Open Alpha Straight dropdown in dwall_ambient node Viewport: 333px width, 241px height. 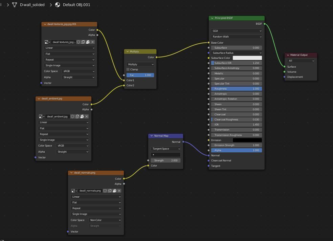pyautogui.click(x=72, y=152)
